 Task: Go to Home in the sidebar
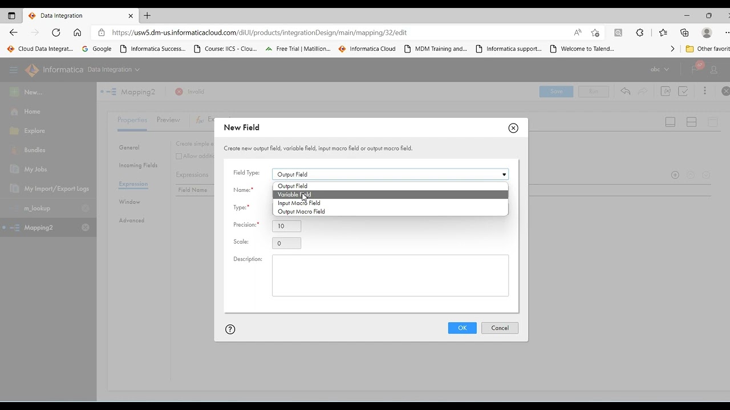(x=32, y=112)
